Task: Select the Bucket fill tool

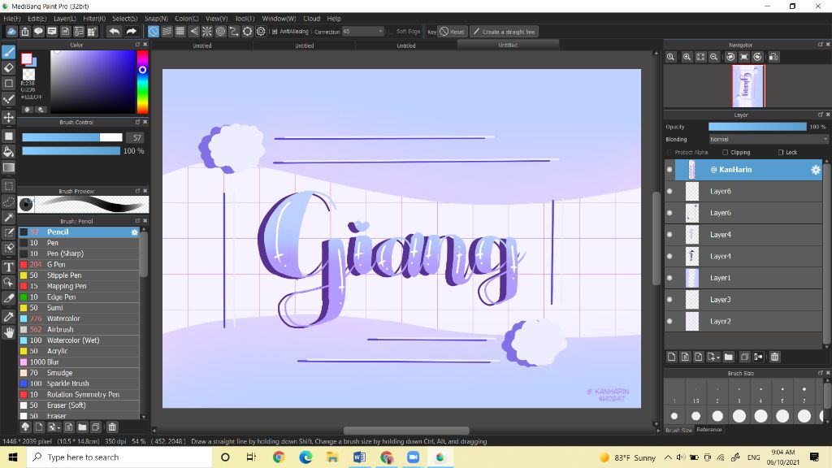Action: tap(8, 152)
